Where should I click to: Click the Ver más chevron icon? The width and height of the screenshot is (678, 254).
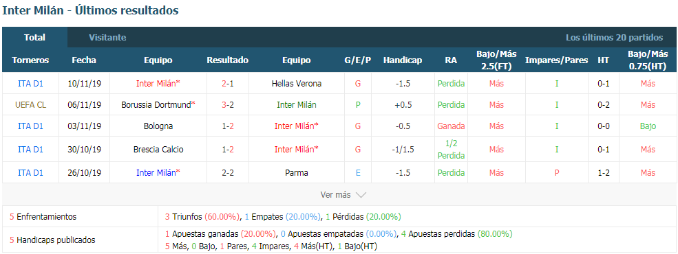(x=361, y=195)
